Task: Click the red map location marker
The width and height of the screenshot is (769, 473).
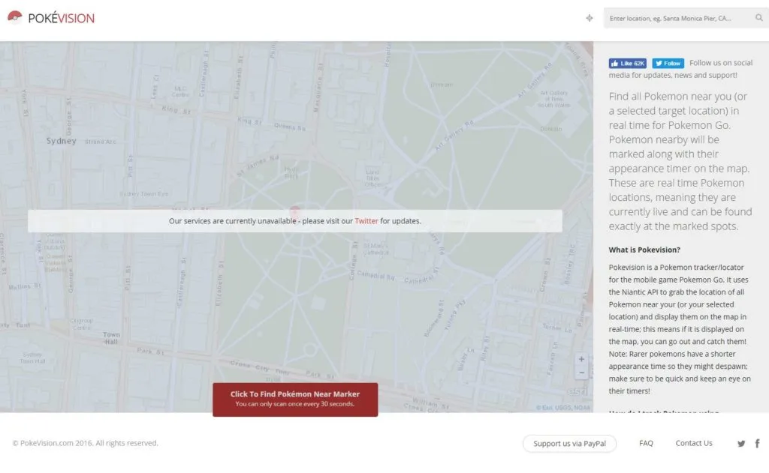Action: click(x=294, y=211)
